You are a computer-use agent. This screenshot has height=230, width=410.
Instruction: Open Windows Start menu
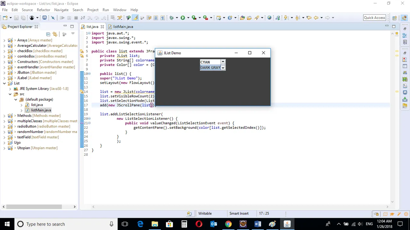pyautogui.click(x=7, y=224)
